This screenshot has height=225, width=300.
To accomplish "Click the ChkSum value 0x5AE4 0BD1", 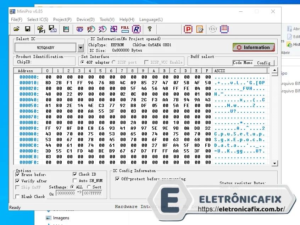I will coord(160,45).
